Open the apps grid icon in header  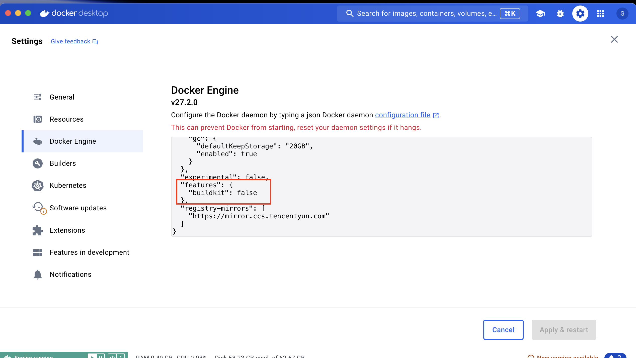tap(600, 14)
